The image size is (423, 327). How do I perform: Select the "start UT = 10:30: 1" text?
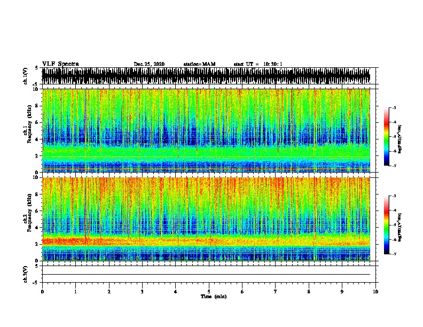point(258,64)
